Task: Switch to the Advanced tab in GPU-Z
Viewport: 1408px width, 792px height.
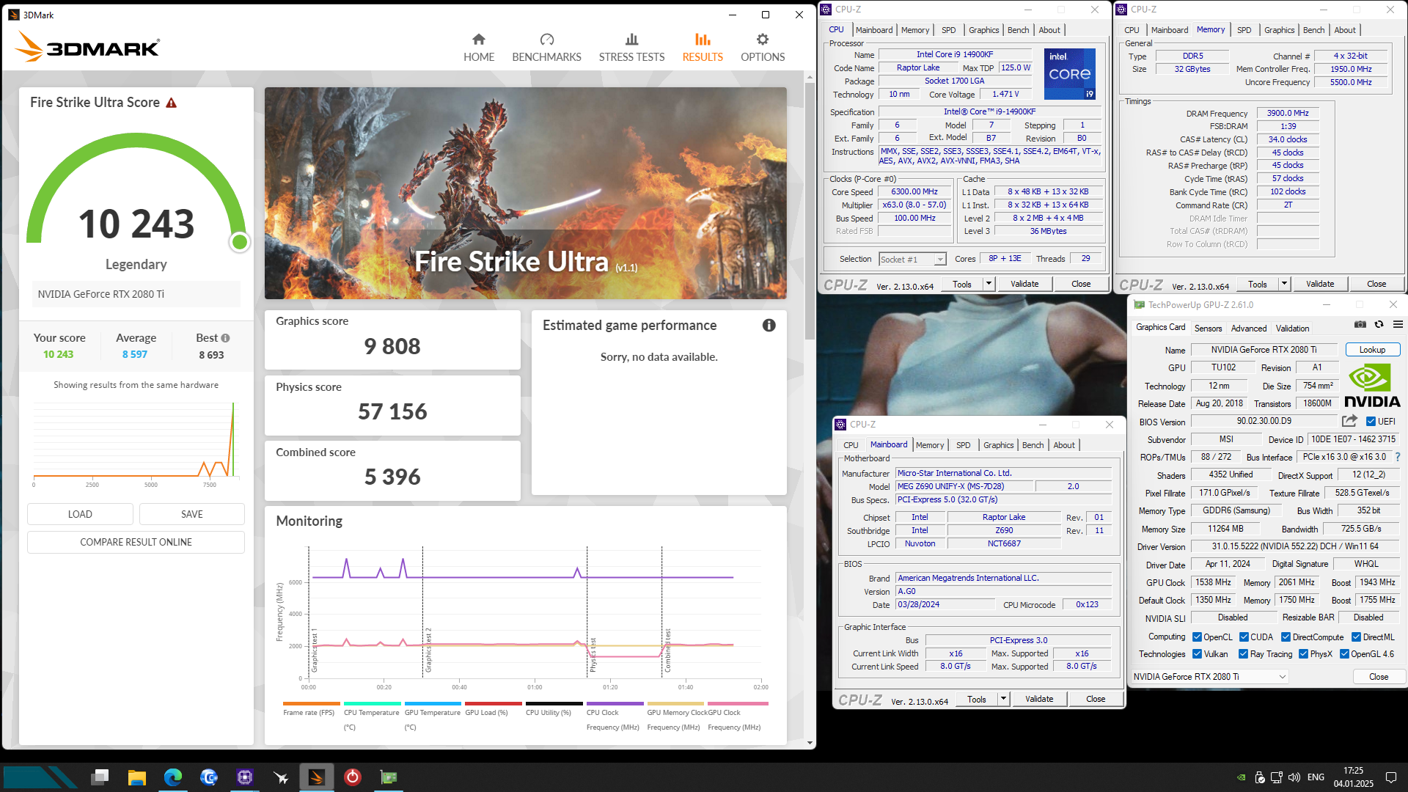Action: pyautogui.click(x=1248, y=329)
